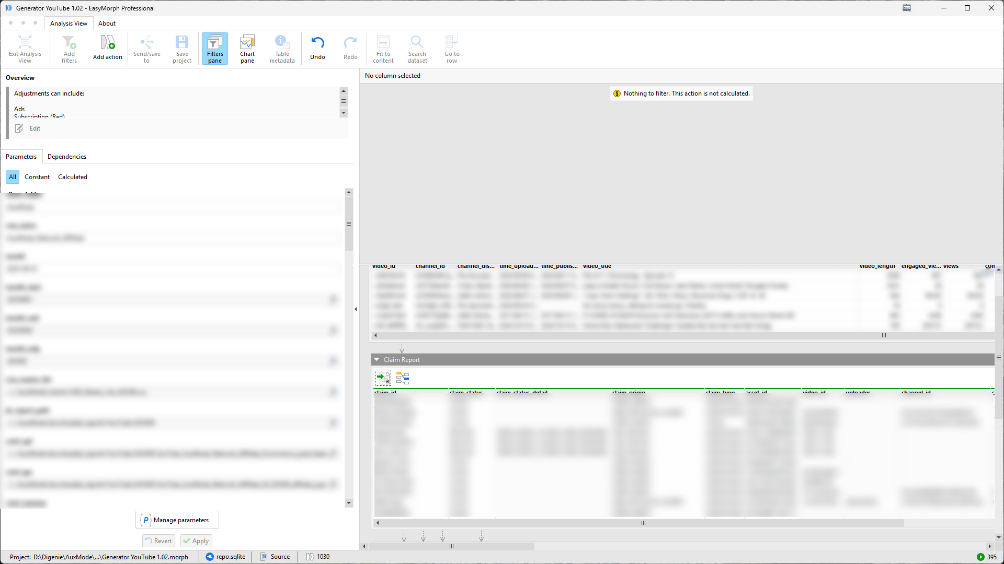Select the Constant parameters filter
Viewport: 1004px width, 564px height.
click(37, 177)
